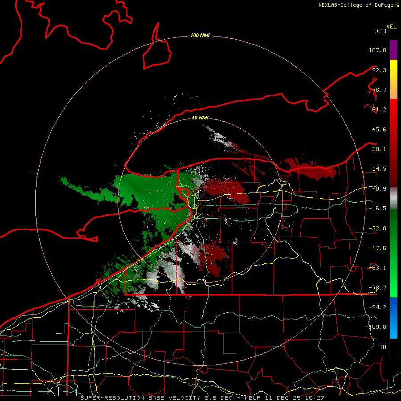Click the 92.3 velocity scale value
This screenshot has width=401, height=401.
click(x=379, y=70)
